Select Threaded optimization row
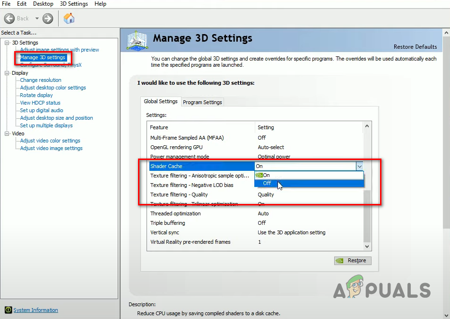The image size is (450, 319). point(256,213)
